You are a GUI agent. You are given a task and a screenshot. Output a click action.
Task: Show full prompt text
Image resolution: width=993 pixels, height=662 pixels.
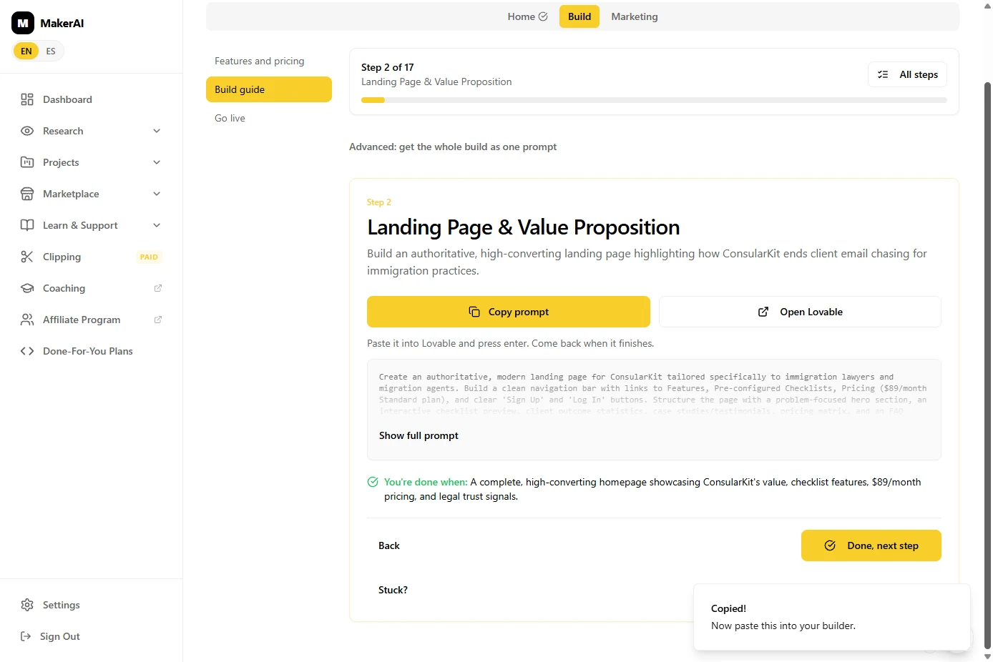tap(419, 435)
